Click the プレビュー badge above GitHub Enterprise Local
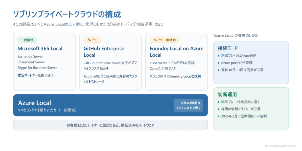302x151 pixels. (x=92, y=40)
